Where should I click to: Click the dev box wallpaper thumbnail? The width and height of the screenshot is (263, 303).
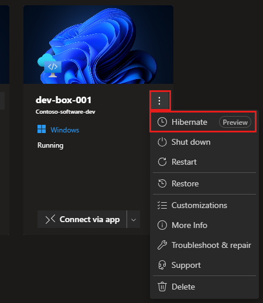point(98,45)
